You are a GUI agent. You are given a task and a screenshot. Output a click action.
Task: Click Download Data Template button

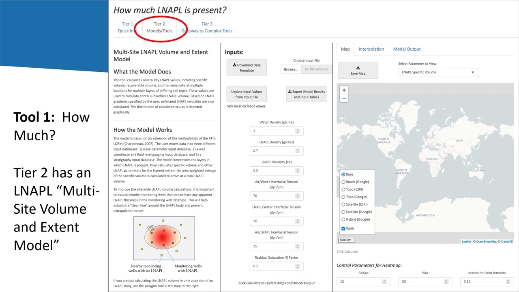[x=247, y=67]
